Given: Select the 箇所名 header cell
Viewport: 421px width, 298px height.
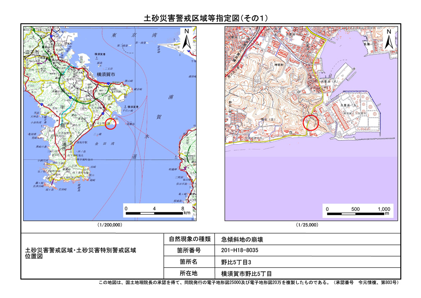Looking at the screenshot, I should click(x=189, y=262).
